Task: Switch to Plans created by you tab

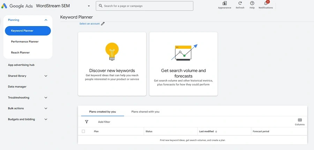Action: pos(103,112)
